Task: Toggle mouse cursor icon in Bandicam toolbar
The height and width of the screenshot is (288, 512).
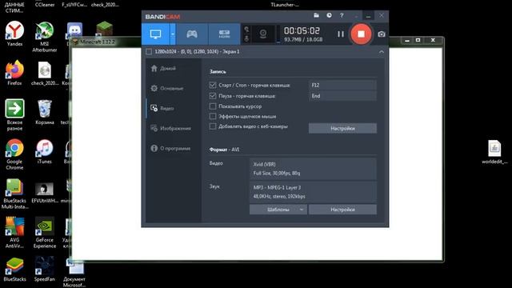Action: coord(246,30)
